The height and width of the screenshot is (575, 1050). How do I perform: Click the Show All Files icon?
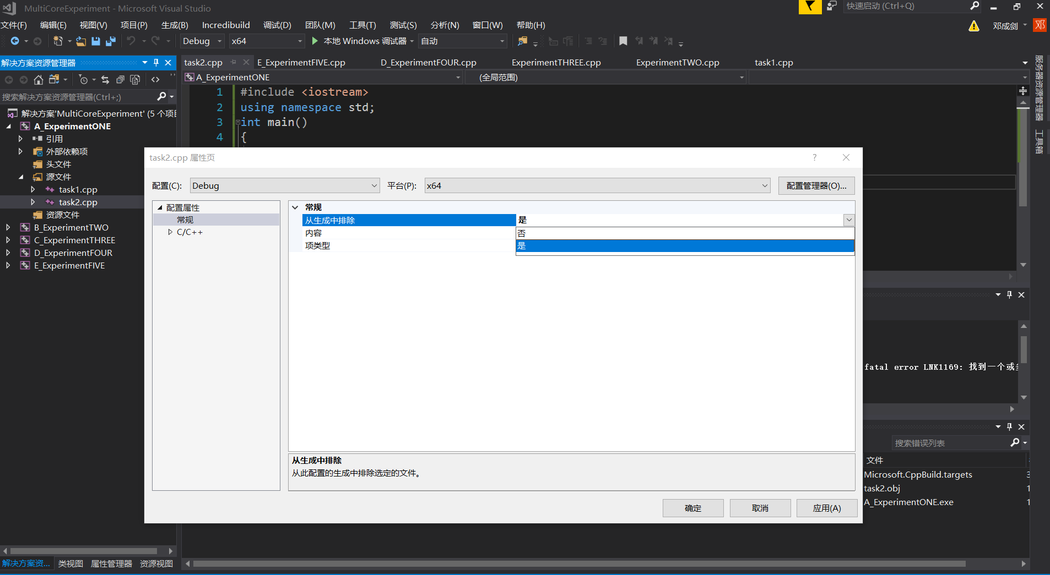135,80
